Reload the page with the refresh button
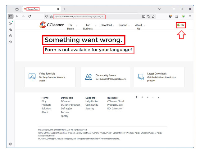This screenshot has height=155, width=200. click(x=30, y=16)
